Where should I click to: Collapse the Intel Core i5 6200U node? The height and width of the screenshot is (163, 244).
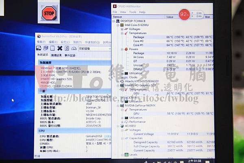coord(118,25)
